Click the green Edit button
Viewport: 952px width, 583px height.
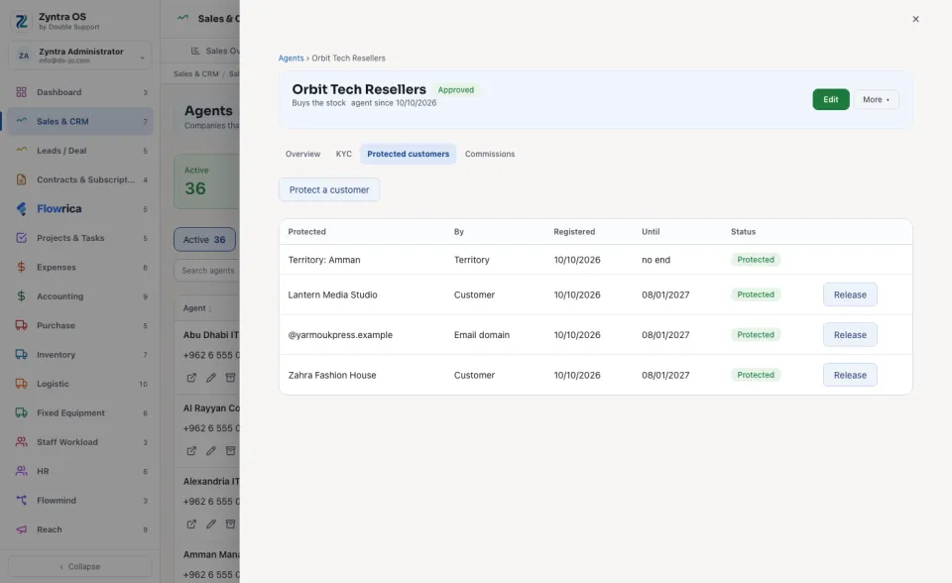click(x=831, y=99)
